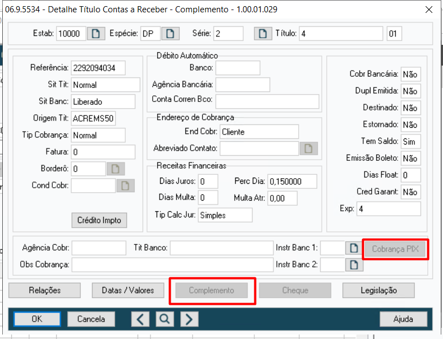The width and height of the screenshot is (443, 339).
Task: Go to previous record arrow
Action: coord(140,319)
